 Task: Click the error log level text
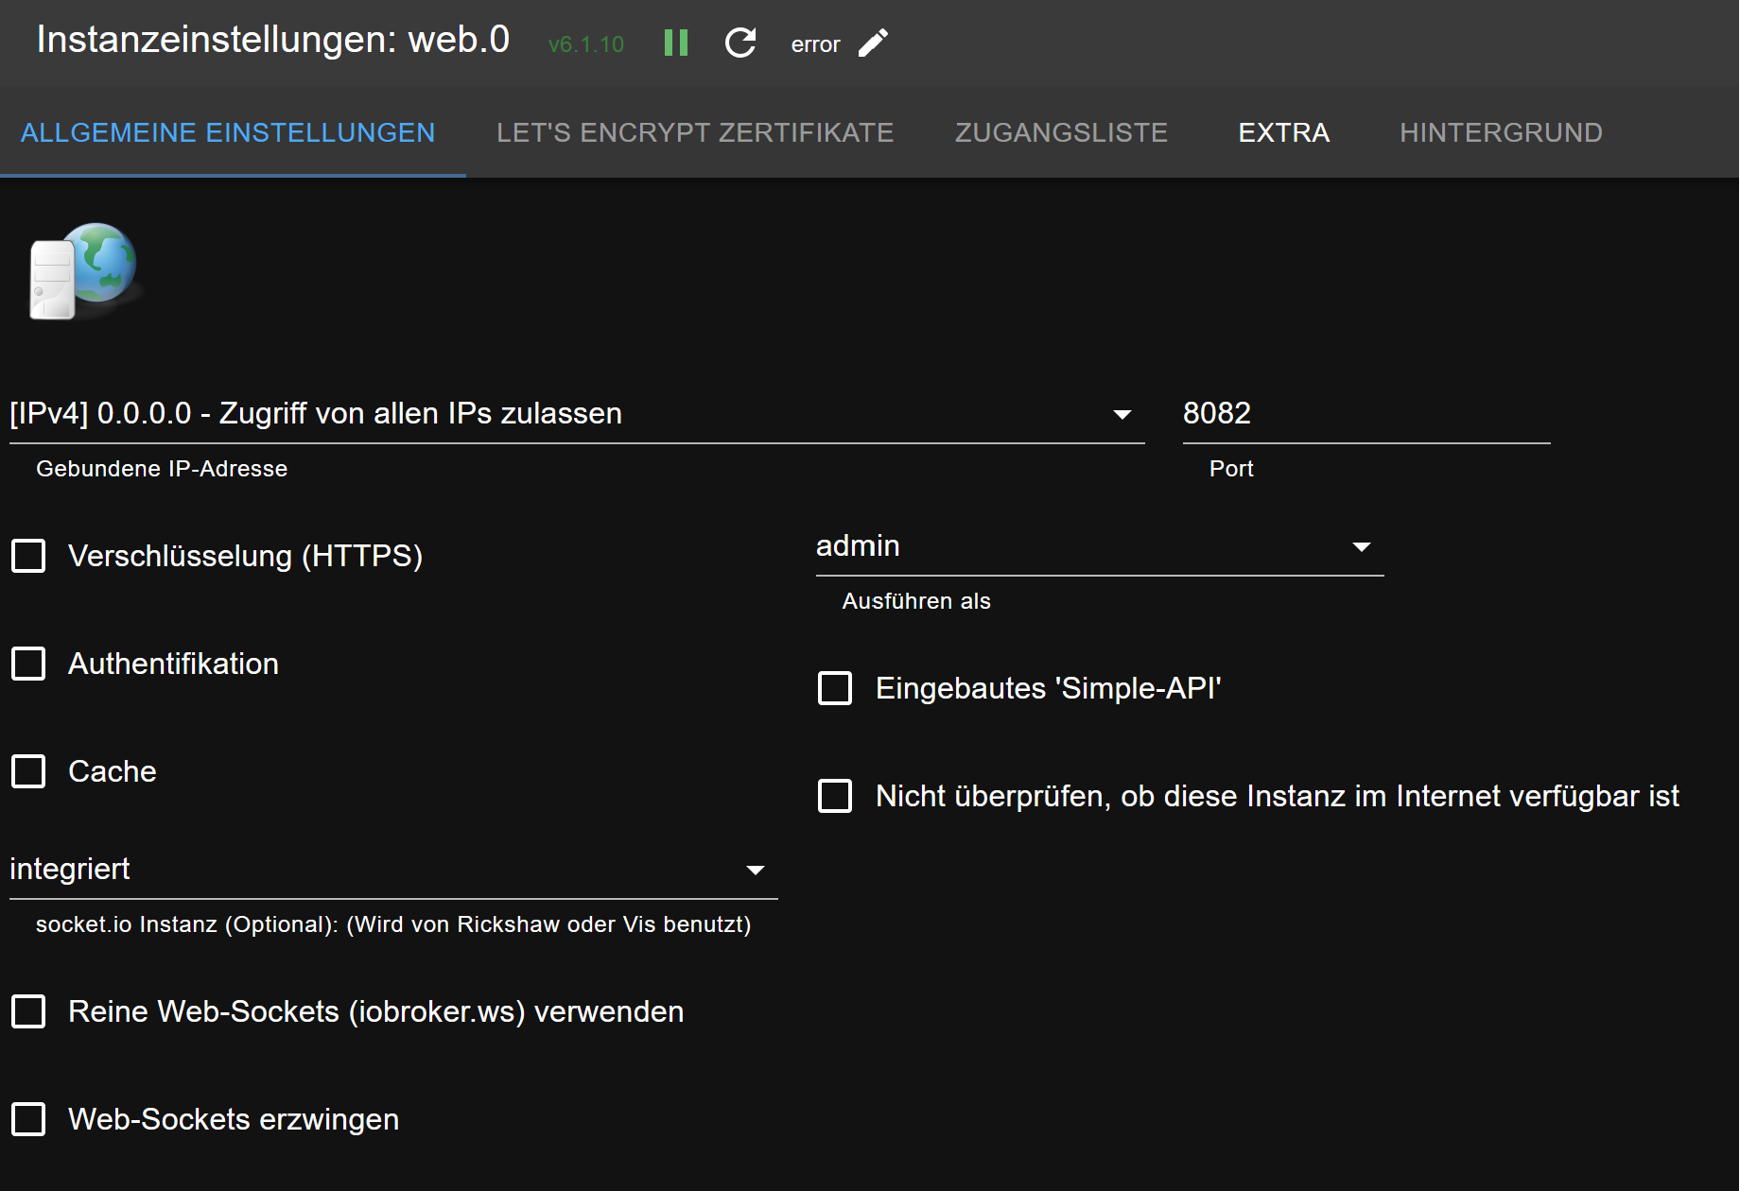815,44
